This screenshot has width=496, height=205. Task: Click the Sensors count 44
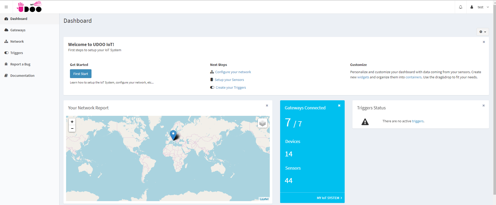coord(289,181)
